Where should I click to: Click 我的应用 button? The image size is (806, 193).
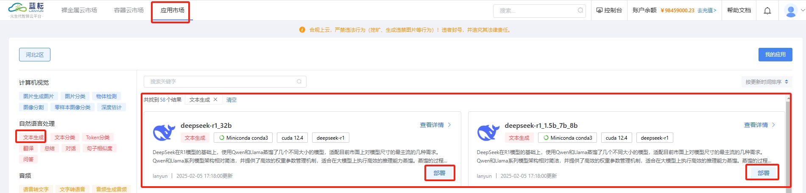click(775, 55)
